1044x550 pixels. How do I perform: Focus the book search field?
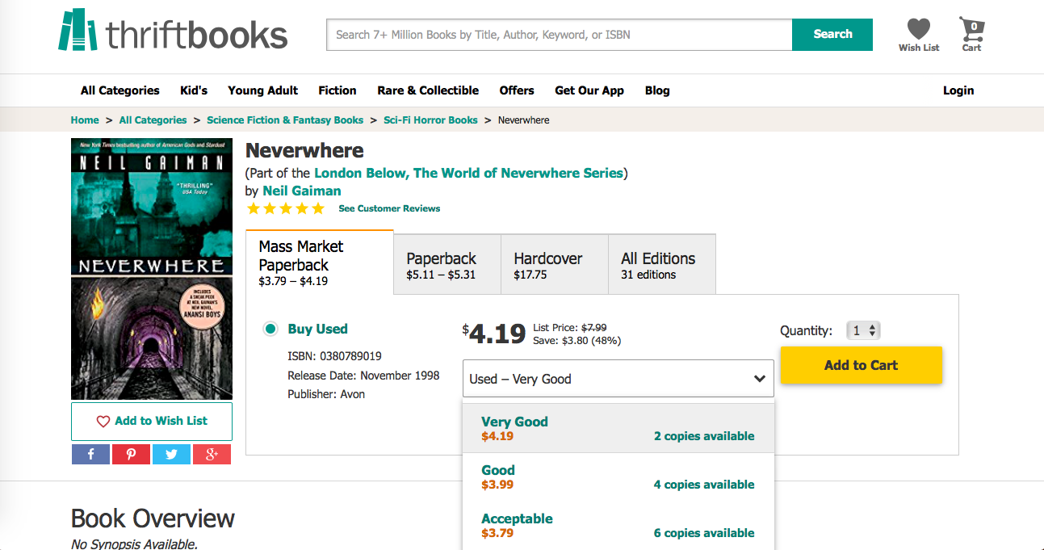(560, 35)
